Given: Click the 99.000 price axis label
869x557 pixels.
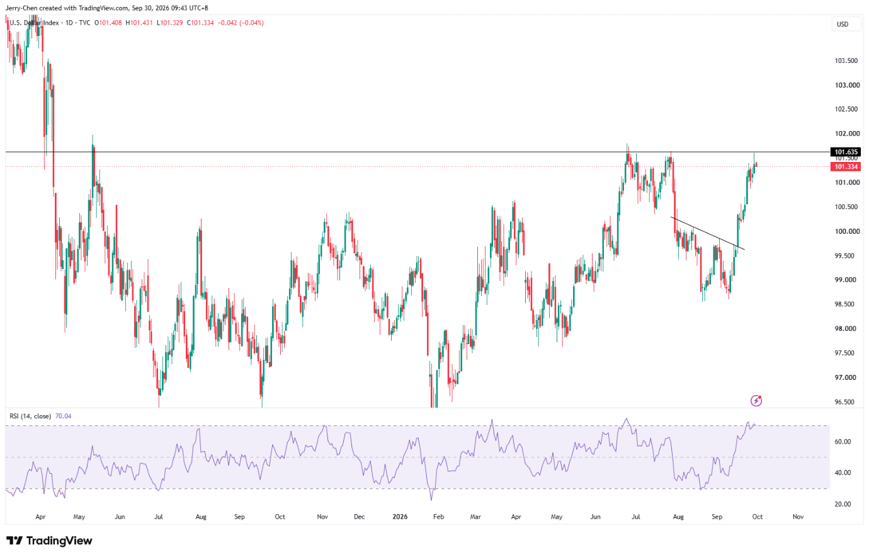Looking at the screenshot, I should coord(846,280).
